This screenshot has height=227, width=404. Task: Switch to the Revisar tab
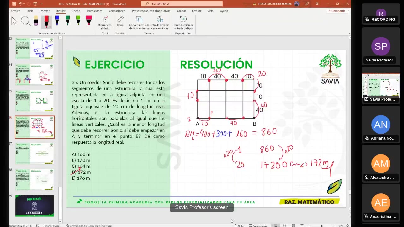tap(196, 11)
